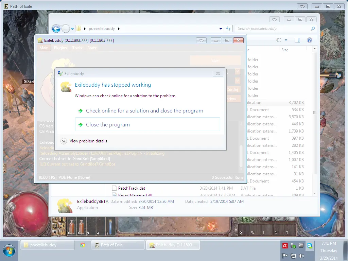Click the volume speaker tray icon
This screenshot has height=261, width=348.
(301, 256)
